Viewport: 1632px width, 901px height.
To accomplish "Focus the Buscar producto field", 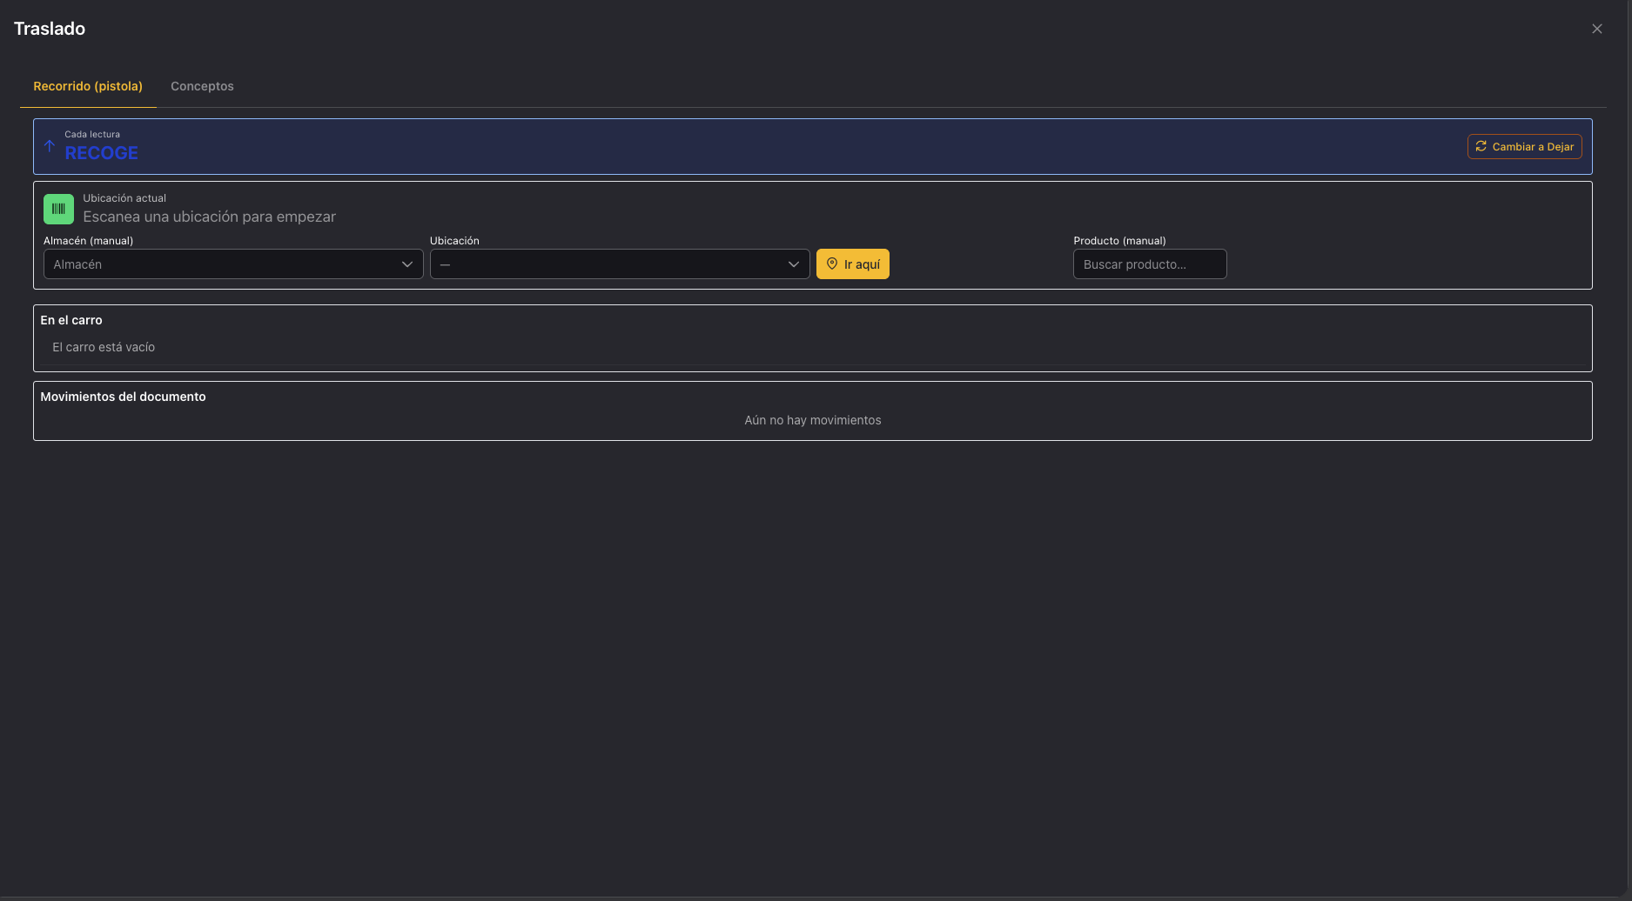I will tap(1150, 264).
